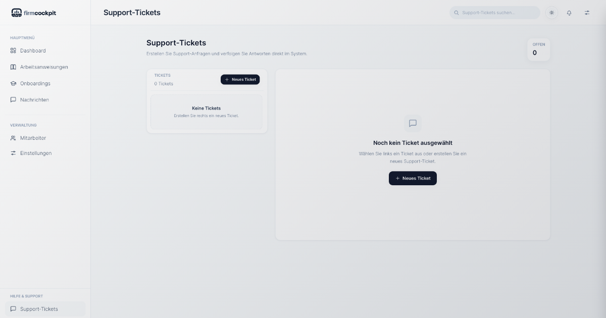
Task: Click the Einstellungen sliders icon in sidebar
Action: pos(14,153)
